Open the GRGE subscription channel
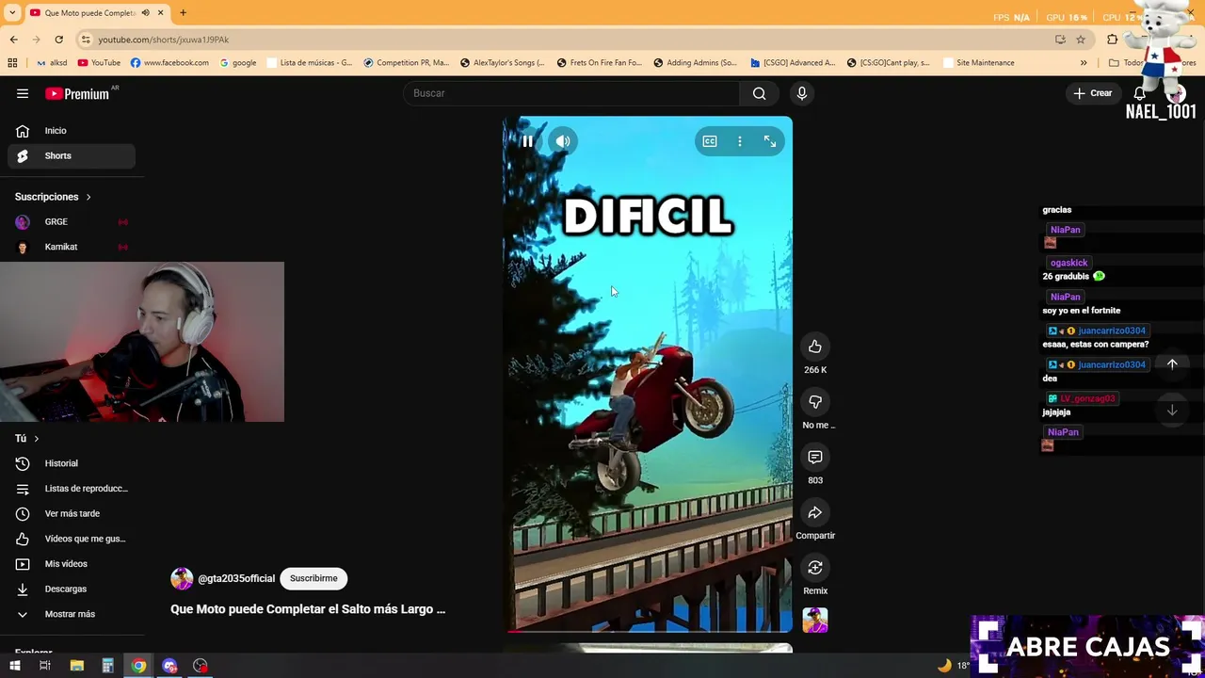Image resolution: width=1205 pixels, height=678 pixels. (x=72, y=222)
